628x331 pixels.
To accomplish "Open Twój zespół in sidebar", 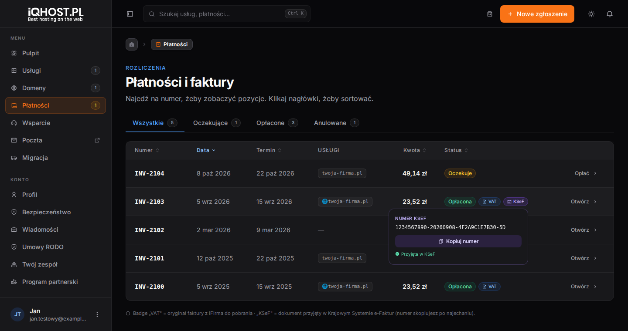I will [x=55, y=264].
